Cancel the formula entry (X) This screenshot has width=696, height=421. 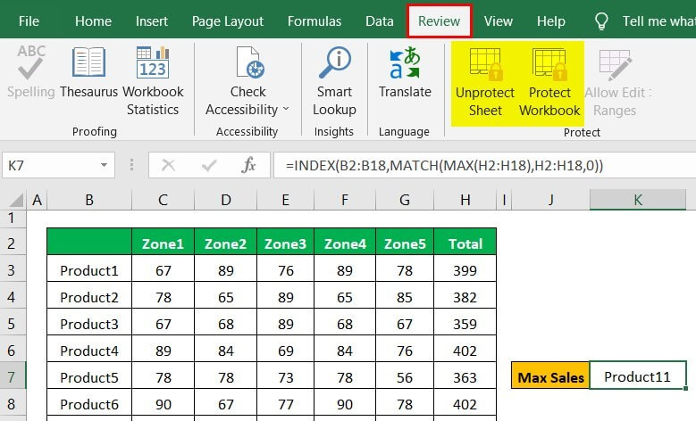click(168, 165)
